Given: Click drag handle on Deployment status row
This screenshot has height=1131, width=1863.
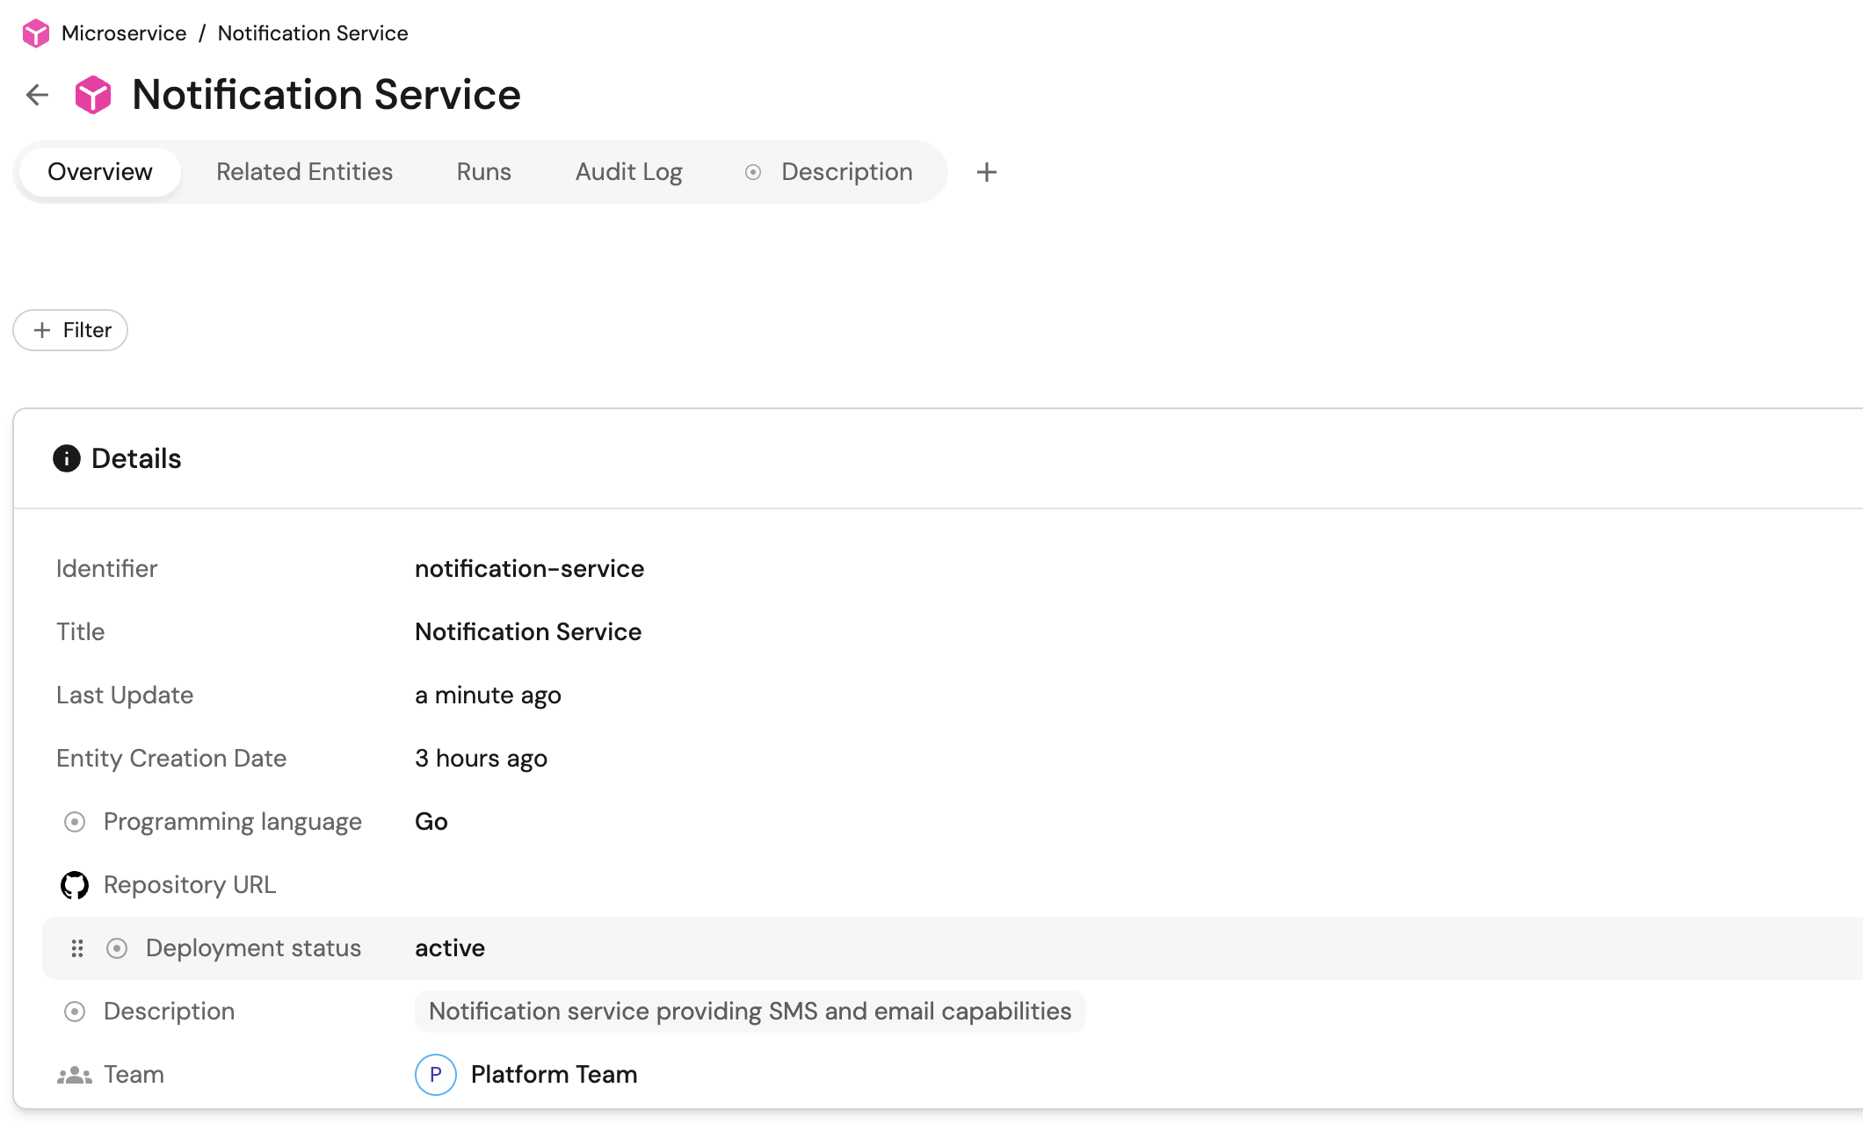Looking at the screenshot, I should (77, 948).
